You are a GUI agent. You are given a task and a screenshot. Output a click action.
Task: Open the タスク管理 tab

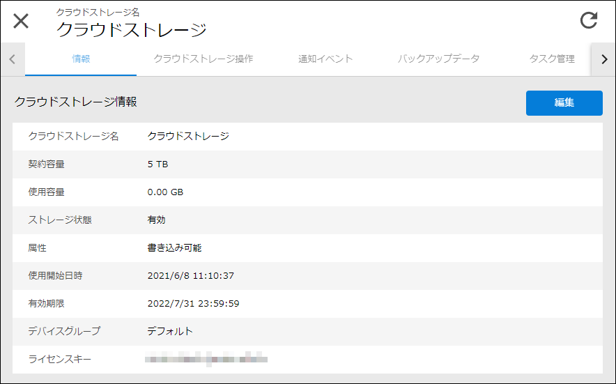point(552,59)
